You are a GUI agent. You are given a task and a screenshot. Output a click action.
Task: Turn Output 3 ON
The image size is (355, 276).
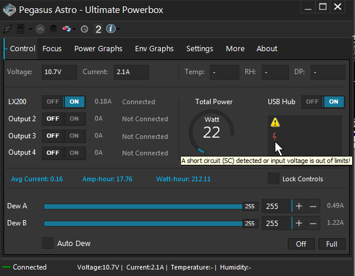tap(74, 136)
